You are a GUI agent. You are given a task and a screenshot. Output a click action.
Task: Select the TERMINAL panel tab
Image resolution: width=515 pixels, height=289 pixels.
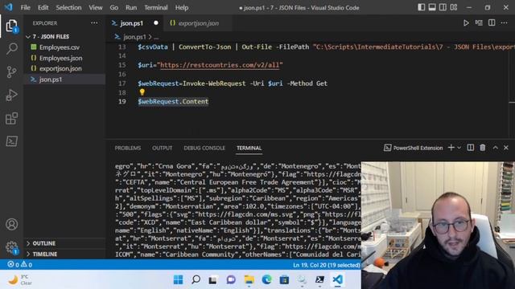pos(249,148)
